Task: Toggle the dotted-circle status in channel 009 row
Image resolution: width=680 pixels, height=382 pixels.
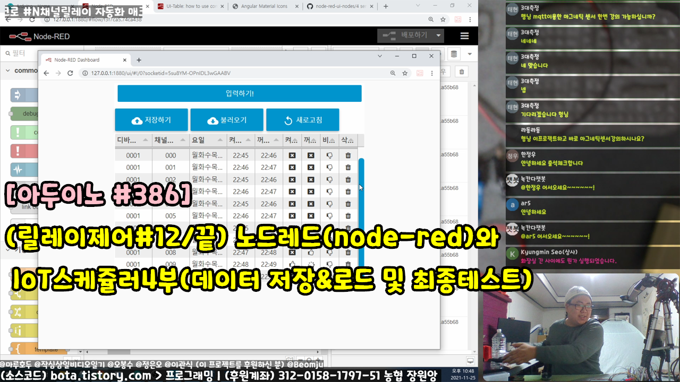Action: [311, 264]
